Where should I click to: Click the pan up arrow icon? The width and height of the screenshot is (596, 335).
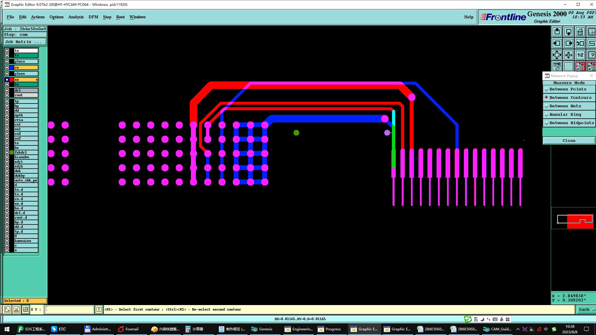[557, 32]
